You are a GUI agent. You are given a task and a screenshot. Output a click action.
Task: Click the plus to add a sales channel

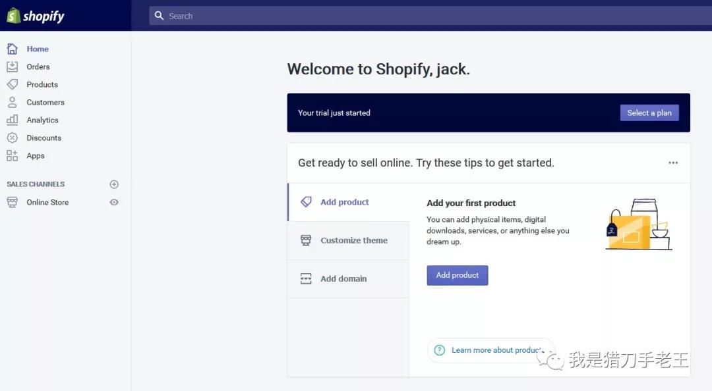point(113,184)
